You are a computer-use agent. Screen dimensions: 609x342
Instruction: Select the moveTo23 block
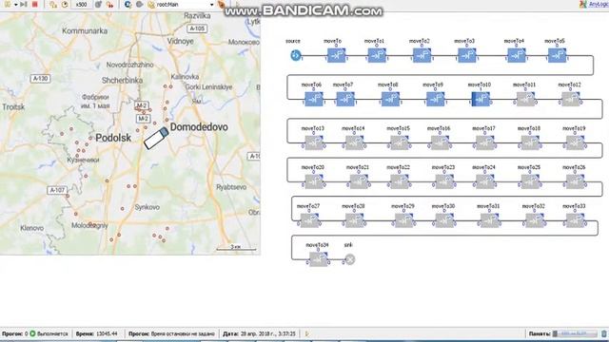pyautogui.click(x=444, y=181)
